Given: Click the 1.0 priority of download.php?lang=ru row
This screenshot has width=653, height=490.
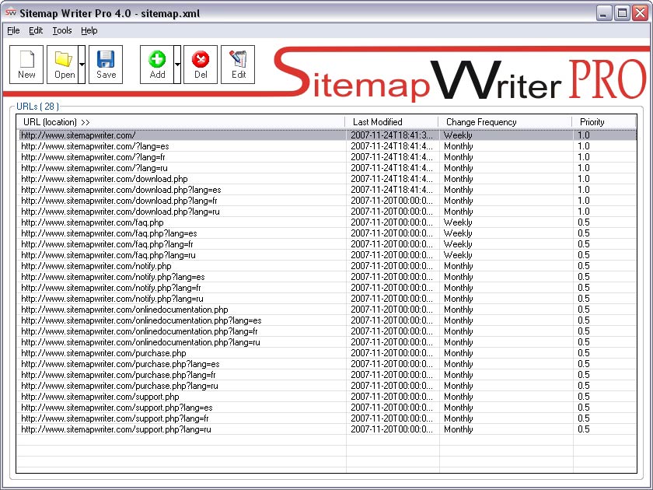Looking at the screenshot, I should click(584, 212).
